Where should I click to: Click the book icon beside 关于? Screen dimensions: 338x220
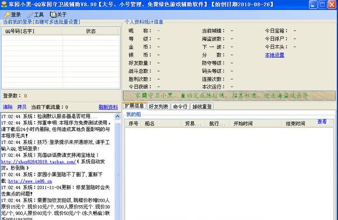coord(53,15)
